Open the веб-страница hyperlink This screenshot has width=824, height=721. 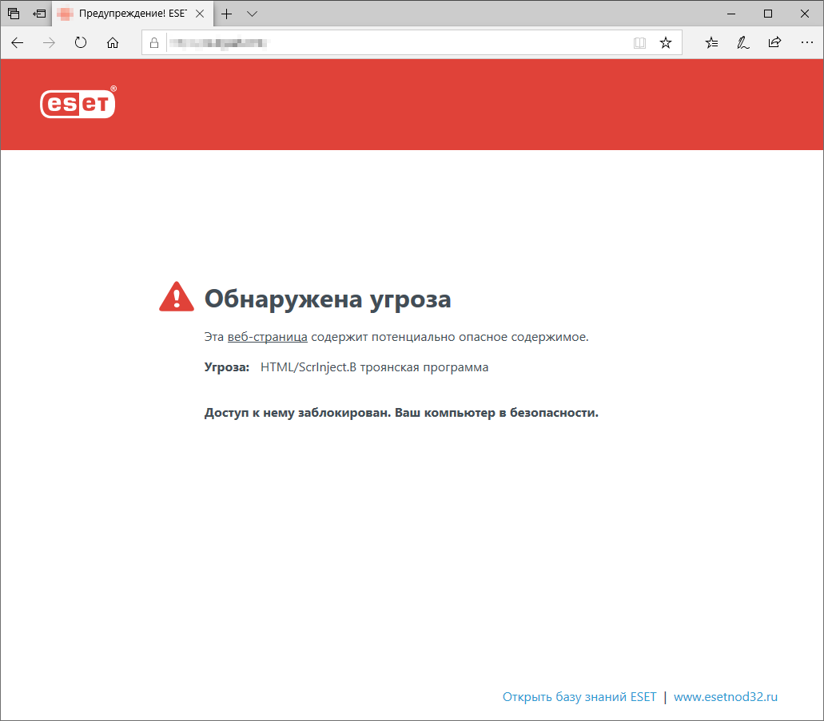[x=267, y=336]
